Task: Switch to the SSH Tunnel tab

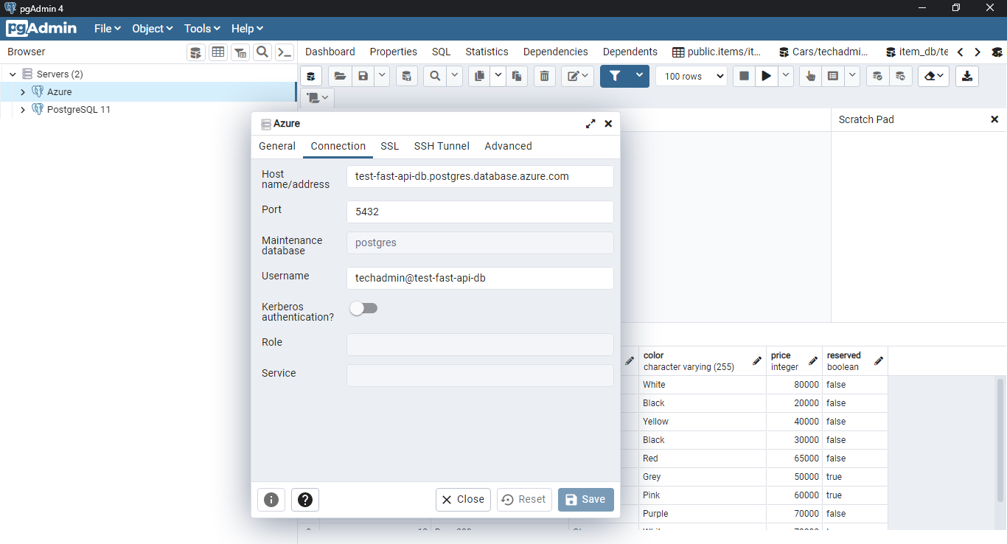Action: [x=442, y=146]
